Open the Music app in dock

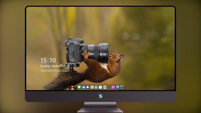pyautogui.click(x=113, y=87)
